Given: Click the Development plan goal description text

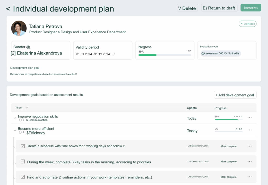Looking at the screenshot, I should 44,74.
